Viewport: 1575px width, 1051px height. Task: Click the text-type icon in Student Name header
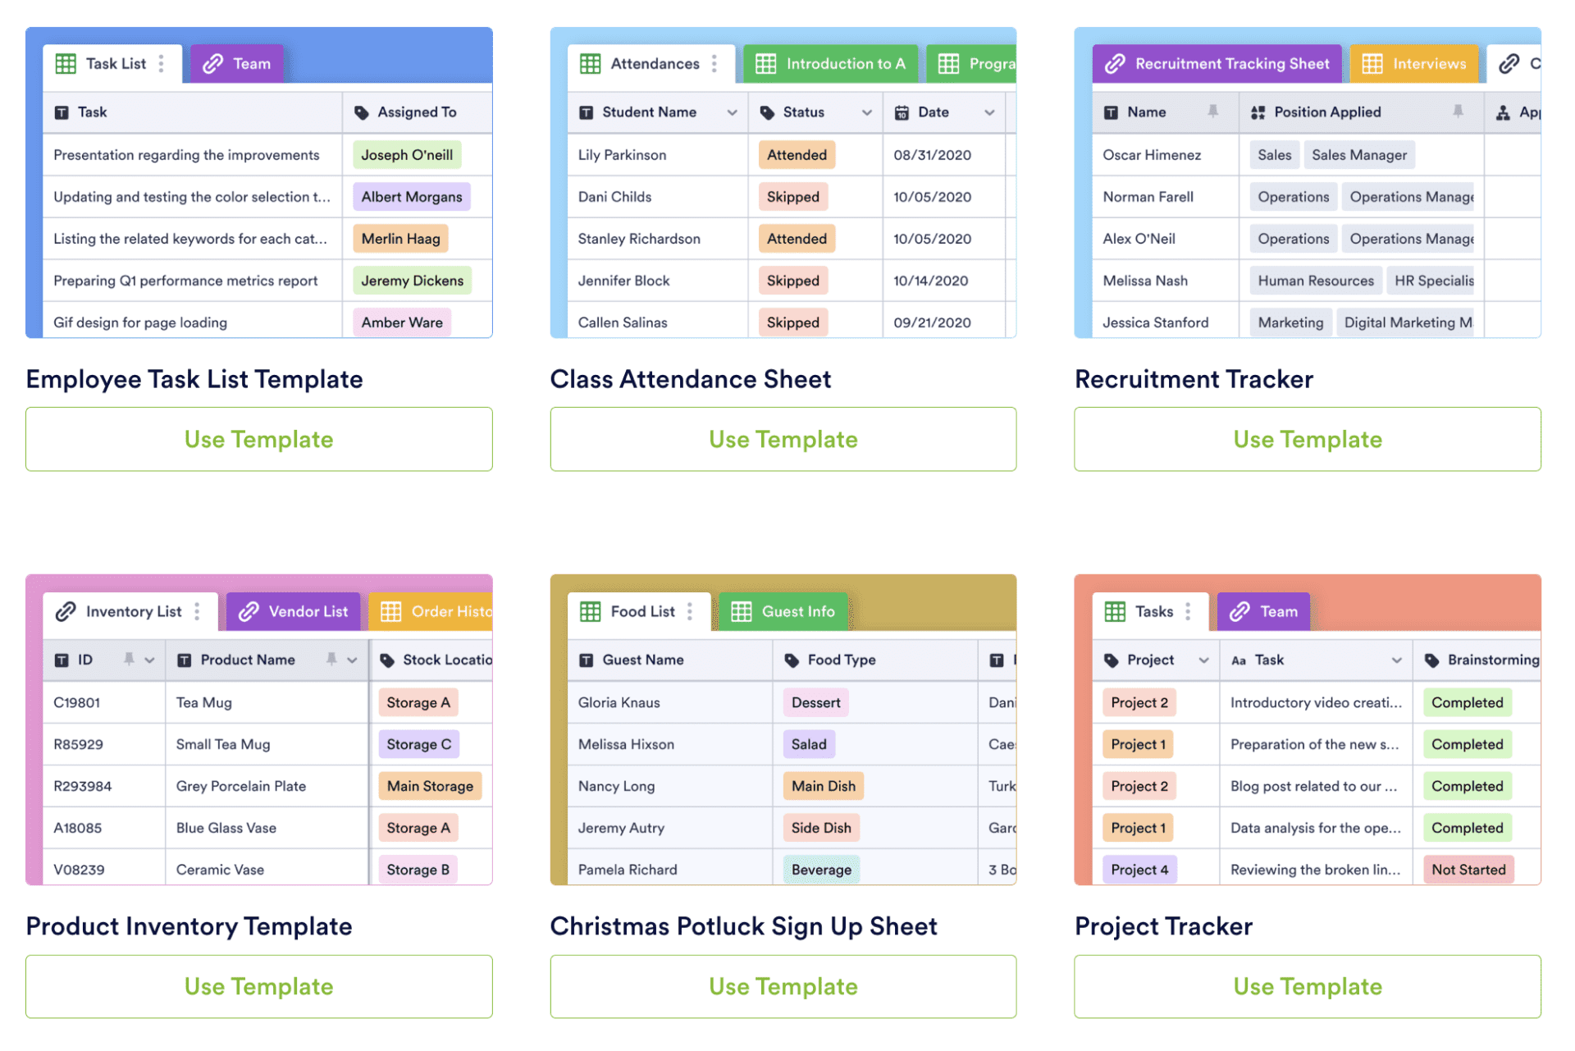(x=586, y=112)
